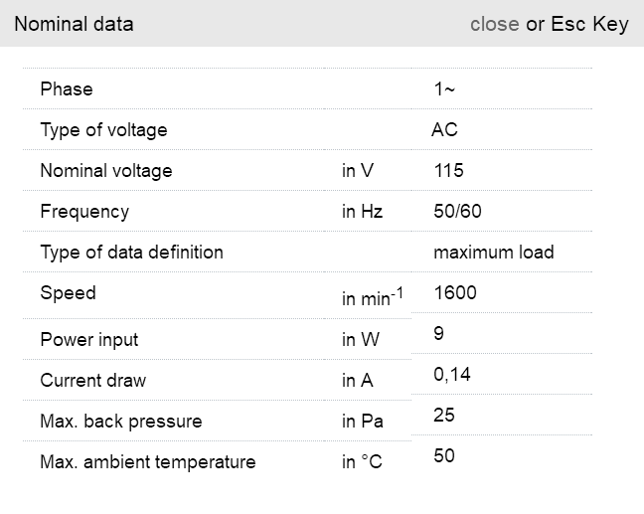The width and height of the screenshot is (644, 514).
Task: Select the Nominal voltage label
Action: 106,171
